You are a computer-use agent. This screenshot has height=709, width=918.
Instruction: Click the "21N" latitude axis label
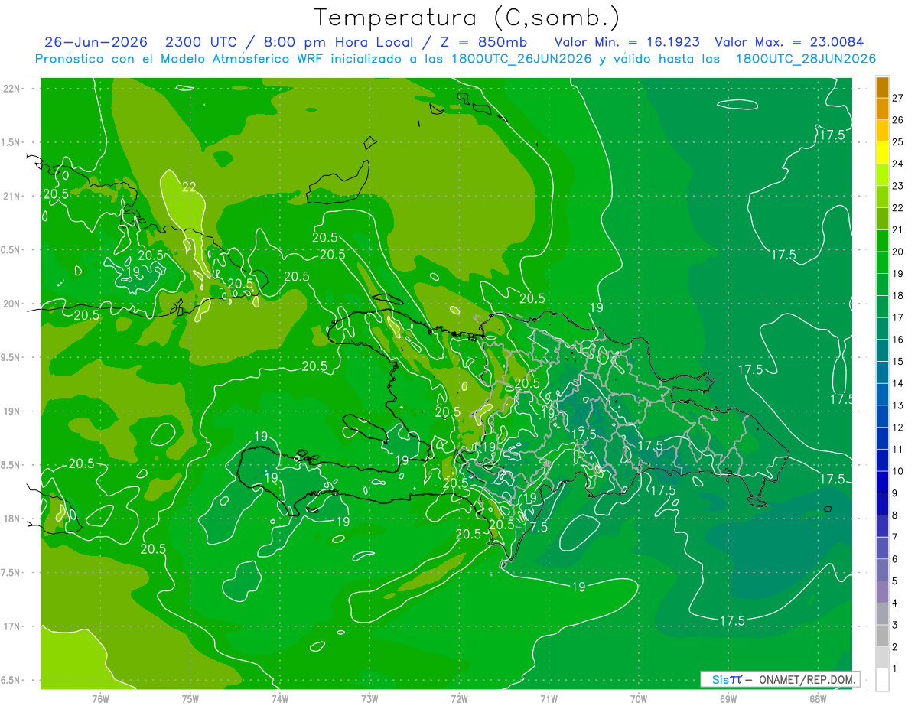11,197
